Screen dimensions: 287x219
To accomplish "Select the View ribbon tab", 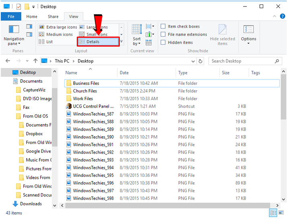I will pyautogui.click(x=74, y=16).
